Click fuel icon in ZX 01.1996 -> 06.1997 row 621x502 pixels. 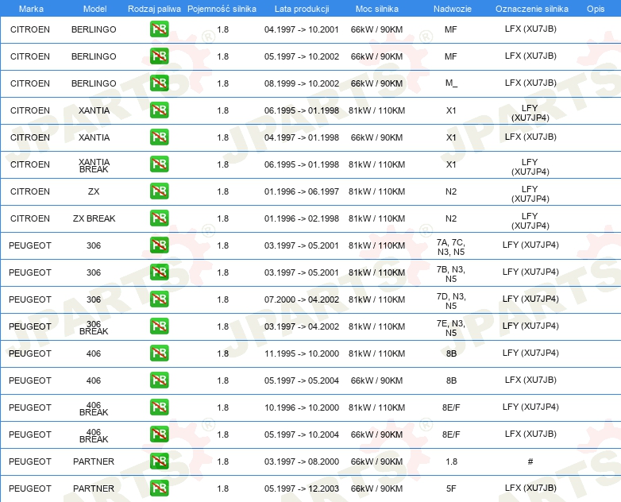(159, 191)
